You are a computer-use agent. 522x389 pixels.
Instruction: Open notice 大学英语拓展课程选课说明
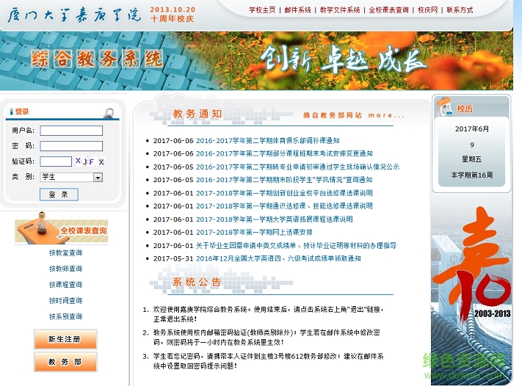click(275, 219)
